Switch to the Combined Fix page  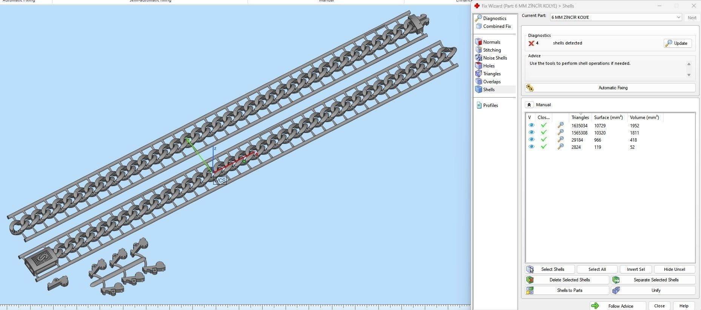[497, 26]
